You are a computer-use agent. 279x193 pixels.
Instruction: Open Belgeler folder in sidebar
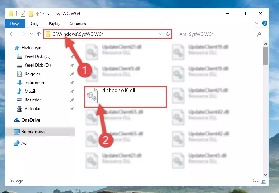pos(32,74)
